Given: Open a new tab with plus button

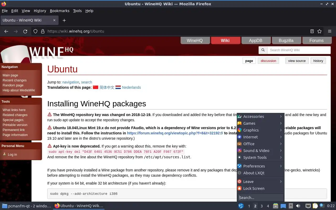Looking at the screenshot, I should (64, 20).
